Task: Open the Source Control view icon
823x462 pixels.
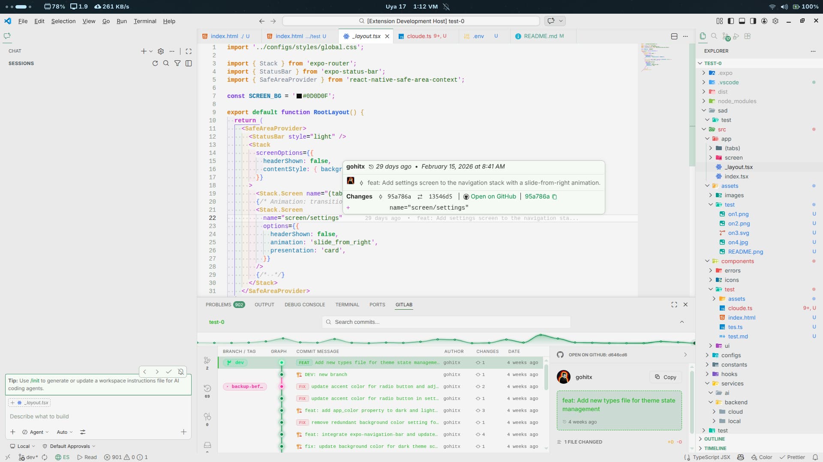Action: [x=725, y=36]
